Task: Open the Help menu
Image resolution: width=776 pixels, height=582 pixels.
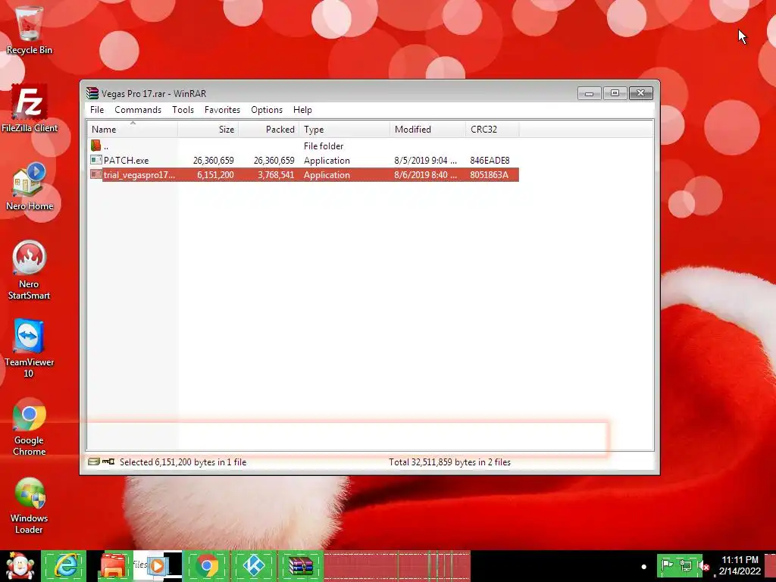Action: point(302,110)
